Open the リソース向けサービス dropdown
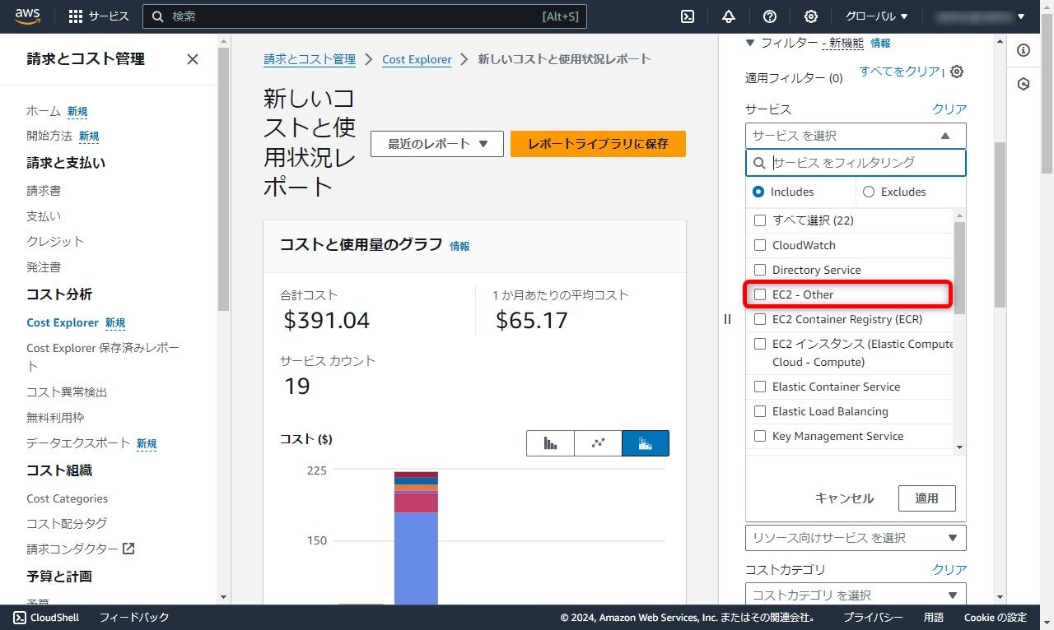Viewport: 1054px width, 630px height. 855,537
